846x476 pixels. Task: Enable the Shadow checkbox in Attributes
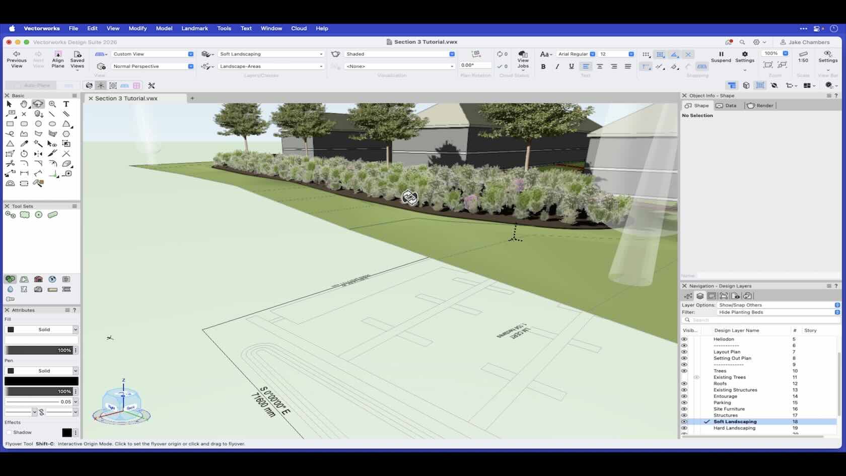coord(9,432)
